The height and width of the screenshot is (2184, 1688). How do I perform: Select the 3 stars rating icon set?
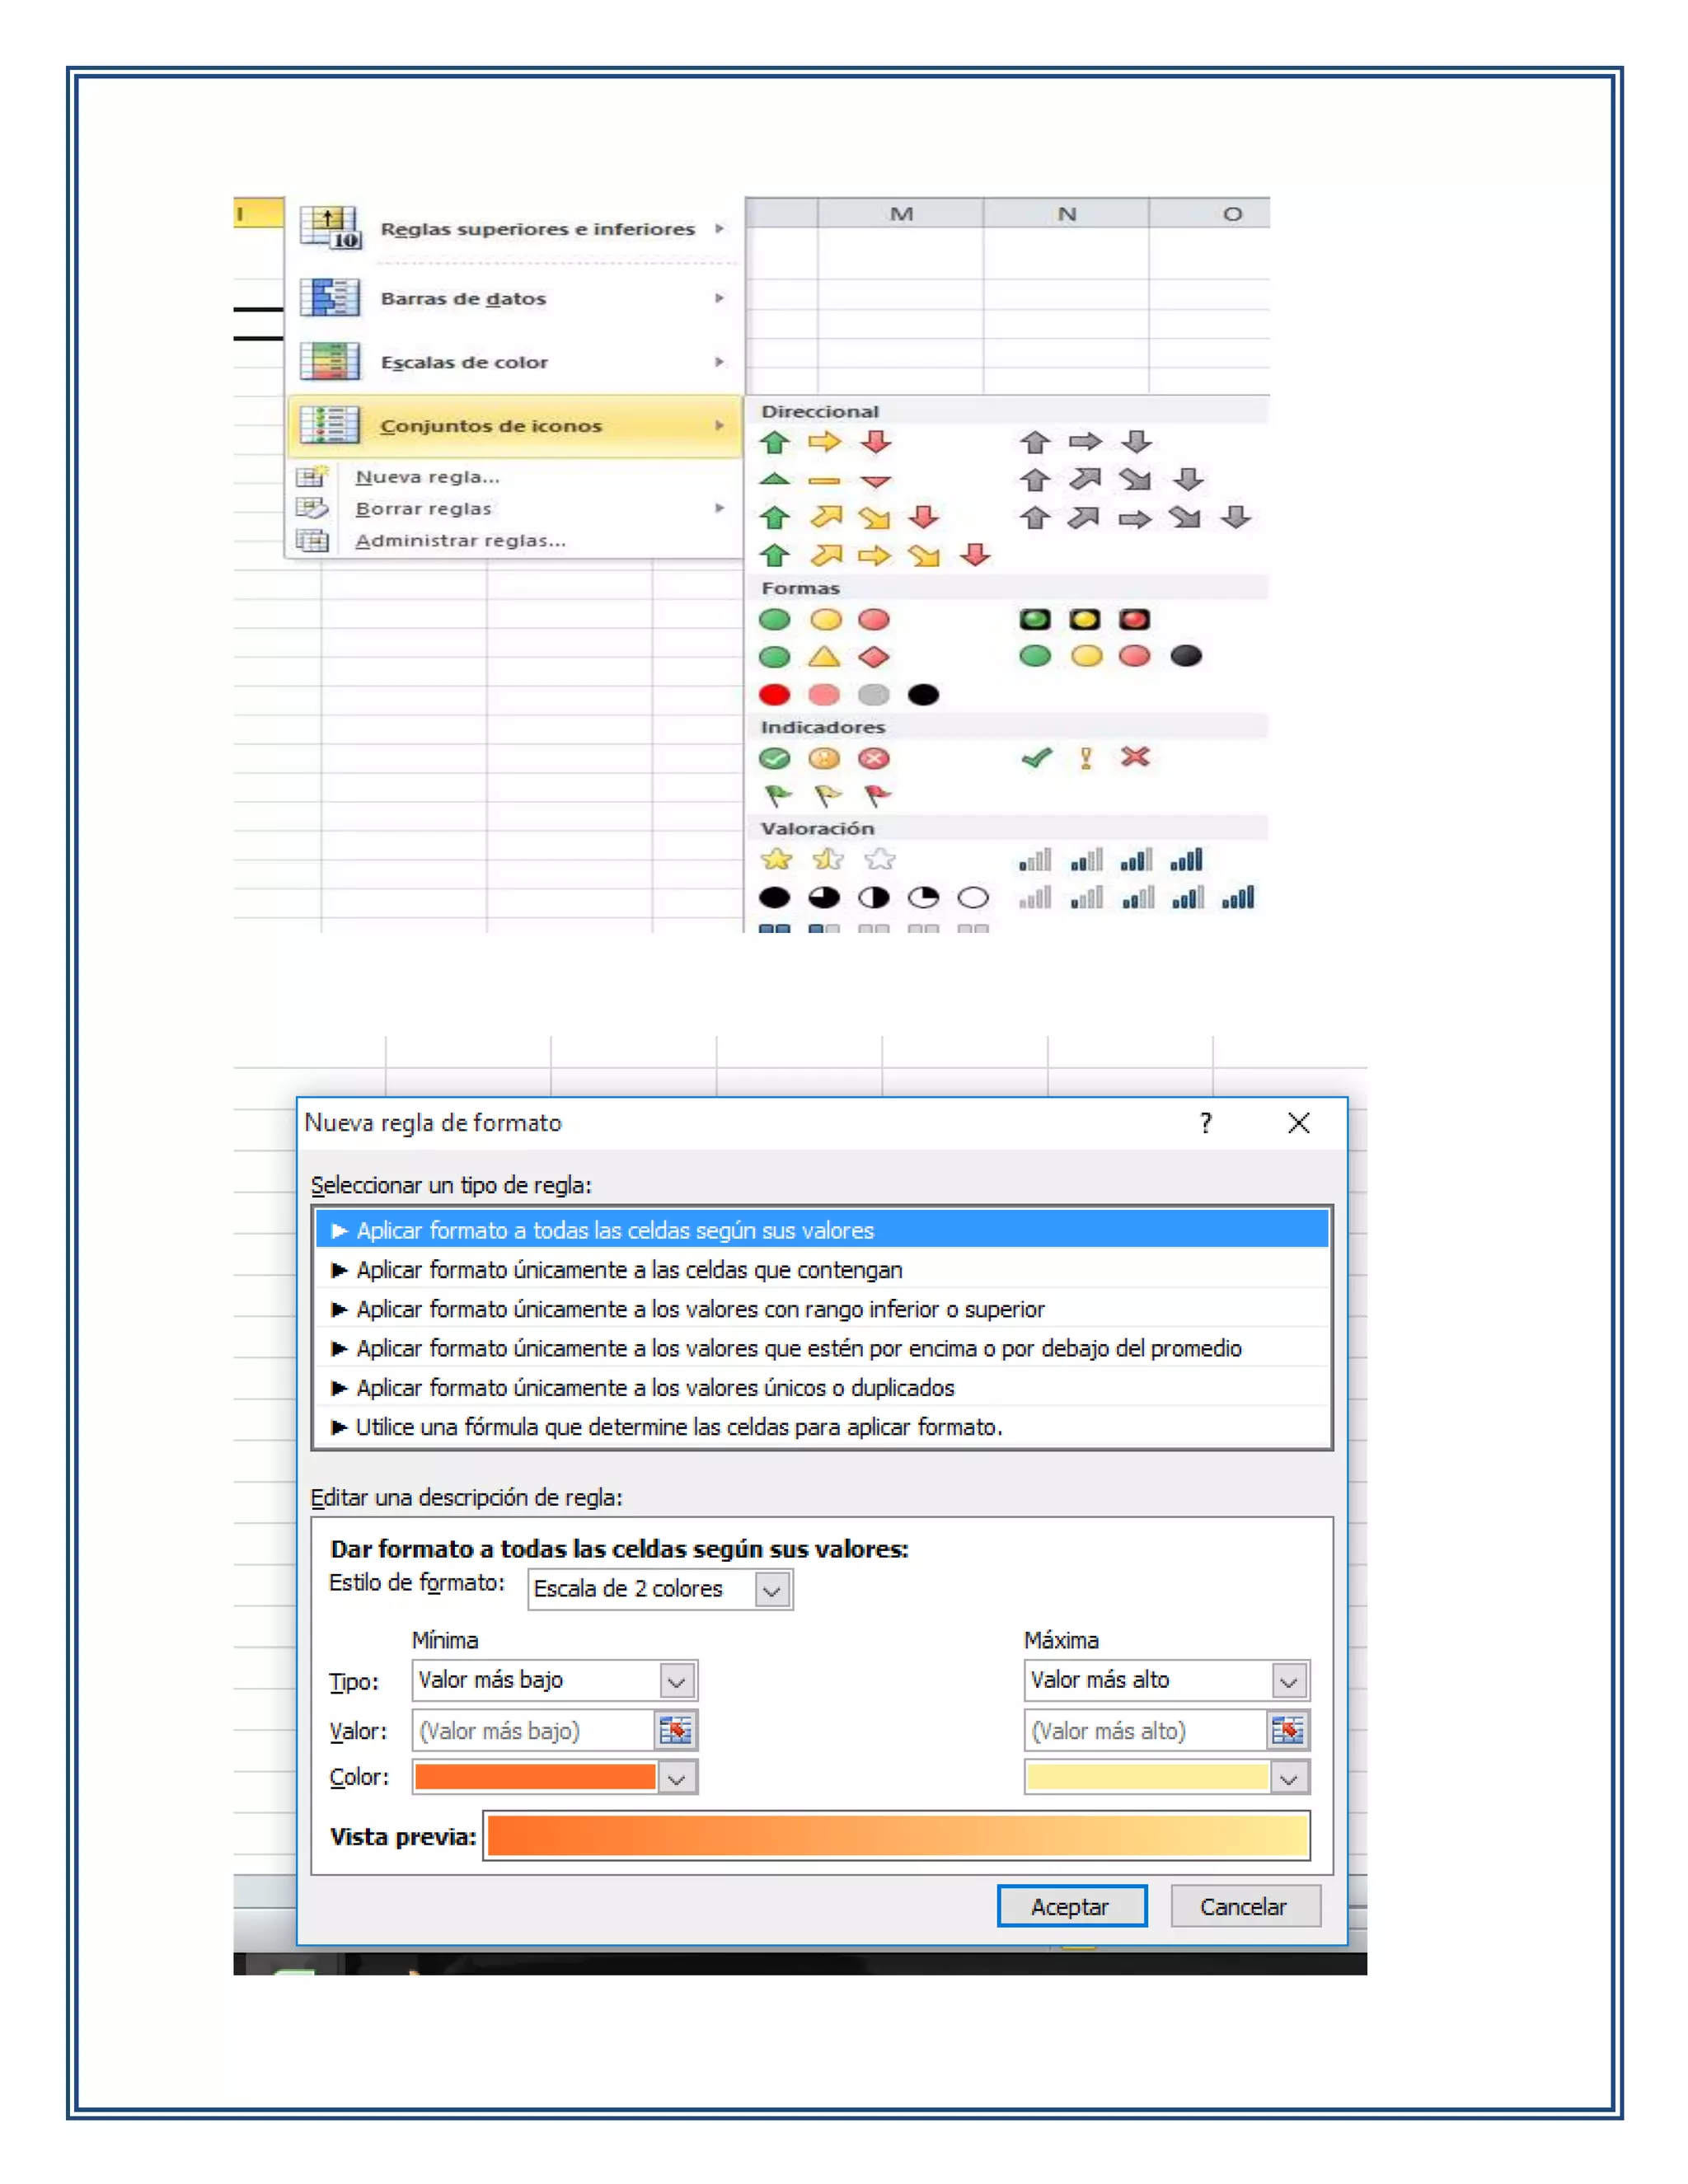point(826,860)
